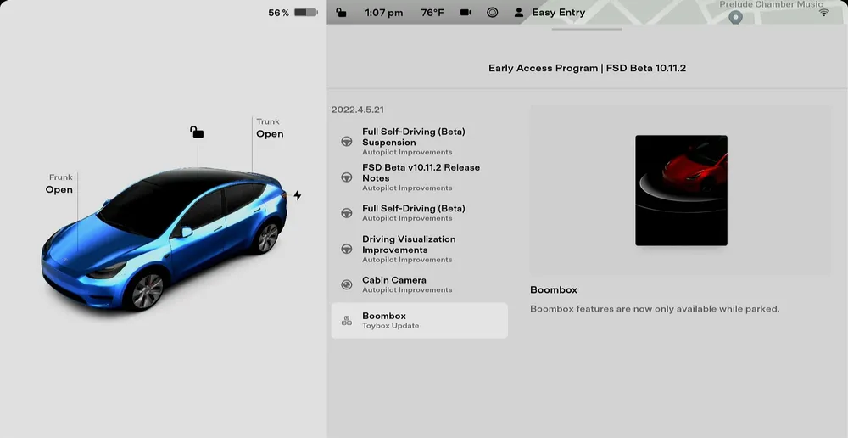Select the Boombox Toybox Update entry
The width and height of the screenshot is (848, 438).
419,321
